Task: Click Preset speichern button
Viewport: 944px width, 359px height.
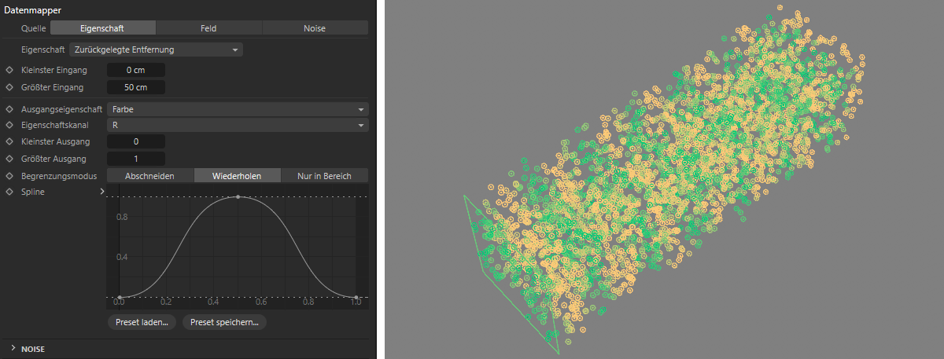Action: pos(224,322)
